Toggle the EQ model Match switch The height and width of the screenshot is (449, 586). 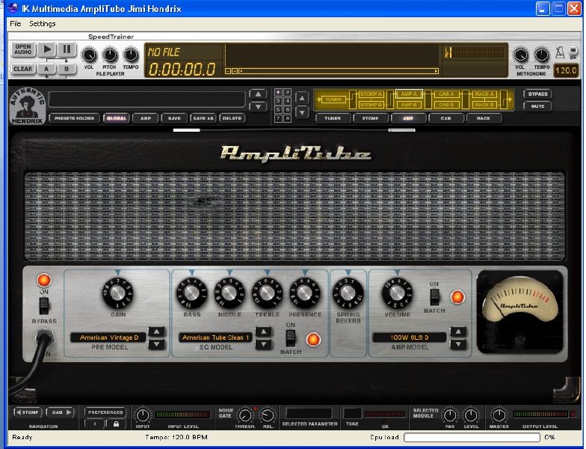tap(291, 337)
